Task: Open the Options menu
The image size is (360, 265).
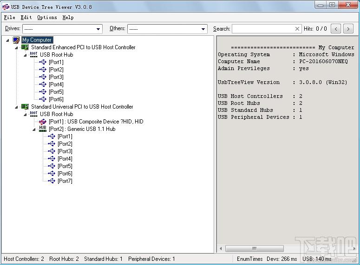Action: click(x=47, y=18)
